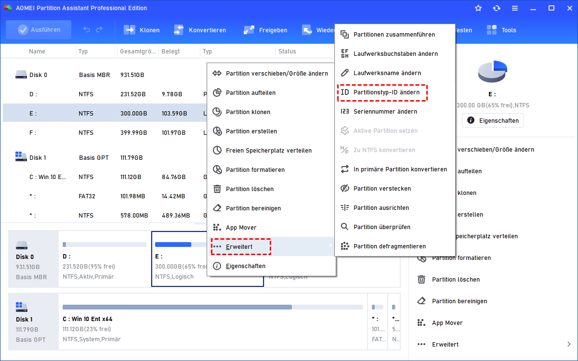The height and width of the screenshot is (361, 578).
Task: Click the Name column header
Action: [37, 52]
